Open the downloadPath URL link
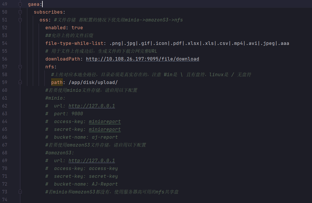 [x=142, y=59]
